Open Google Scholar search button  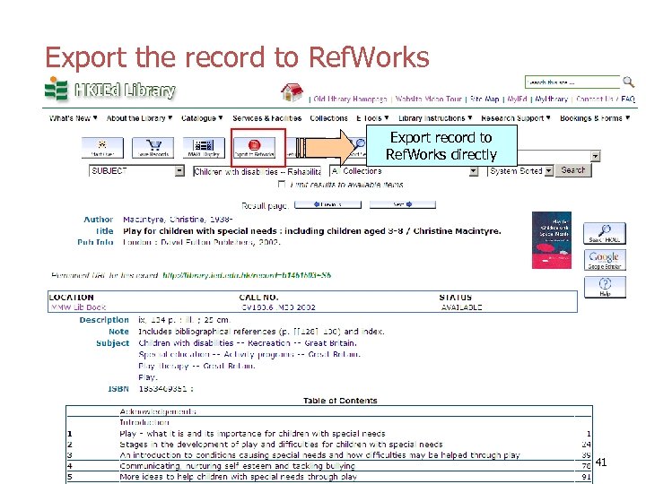[605, 260]
